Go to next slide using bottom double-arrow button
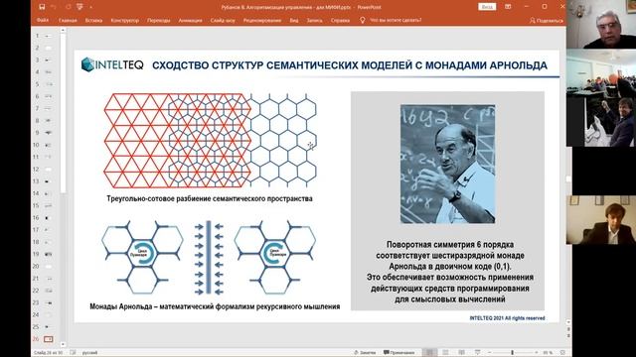636x357 pixels. pos(568,336)
